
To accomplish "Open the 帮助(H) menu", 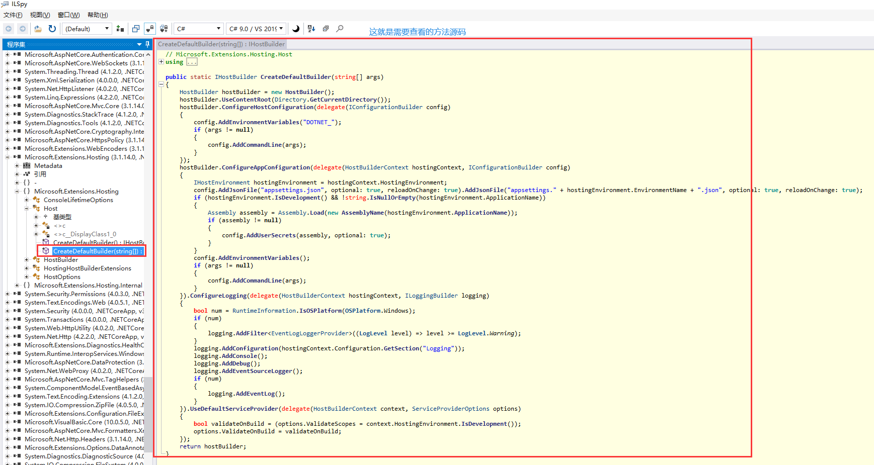I will pyautogui.click(x=98, y=15).
